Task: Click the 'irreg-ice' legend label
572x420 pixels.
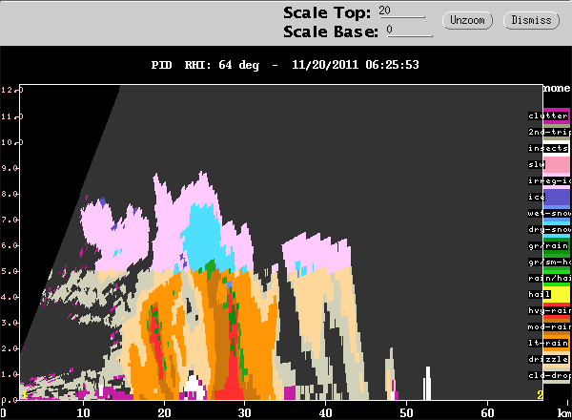Action: tap(549, 180)
